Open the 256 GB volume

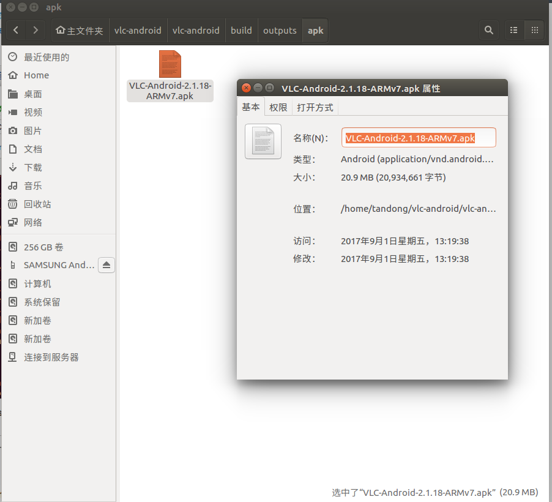[59, 247]
